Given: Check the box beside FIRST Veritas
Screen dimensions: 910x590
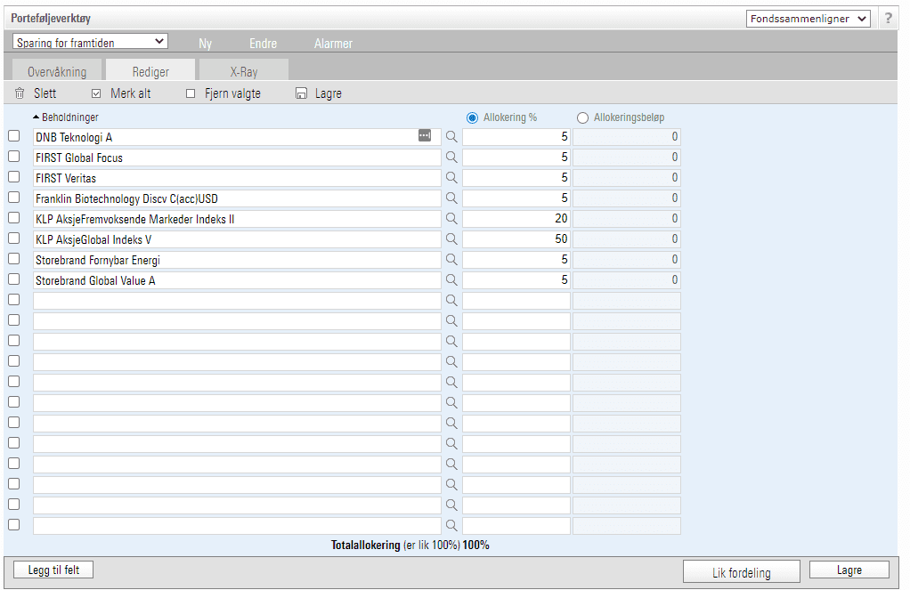Looking at the screenshot, I should pyautogui.click(x=14, y=177).
